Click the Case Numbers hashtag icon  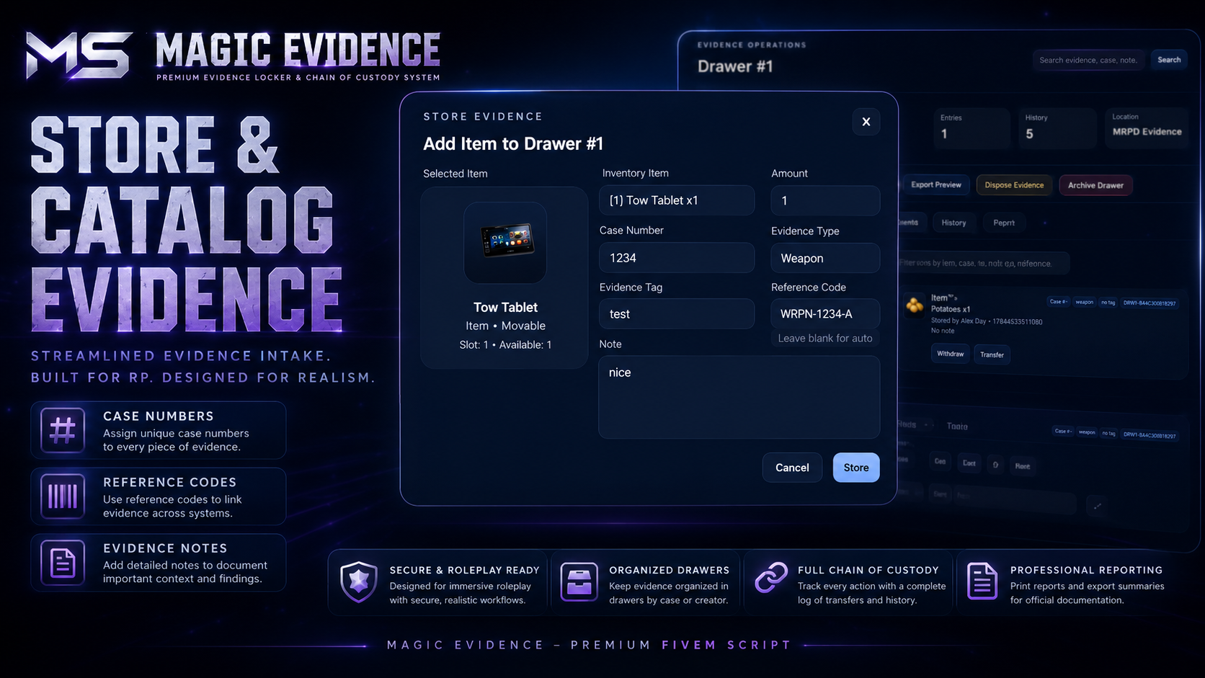pos(63,430)
